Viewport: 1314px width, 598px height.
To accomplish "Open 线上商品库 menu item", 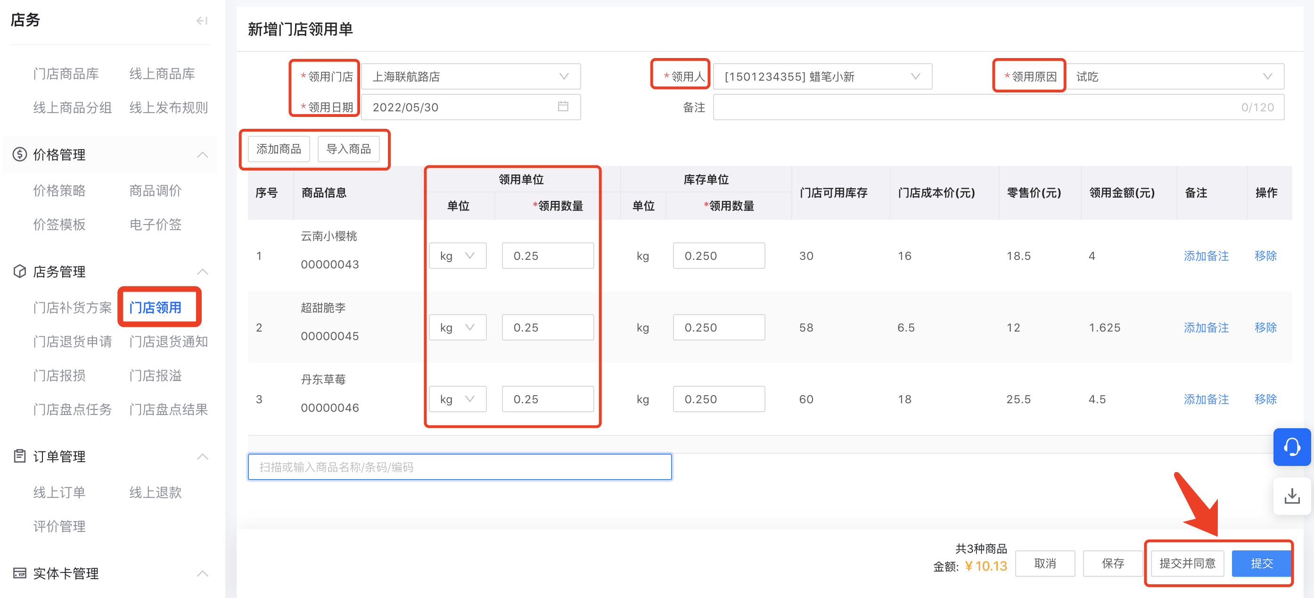I will [162, 74].
